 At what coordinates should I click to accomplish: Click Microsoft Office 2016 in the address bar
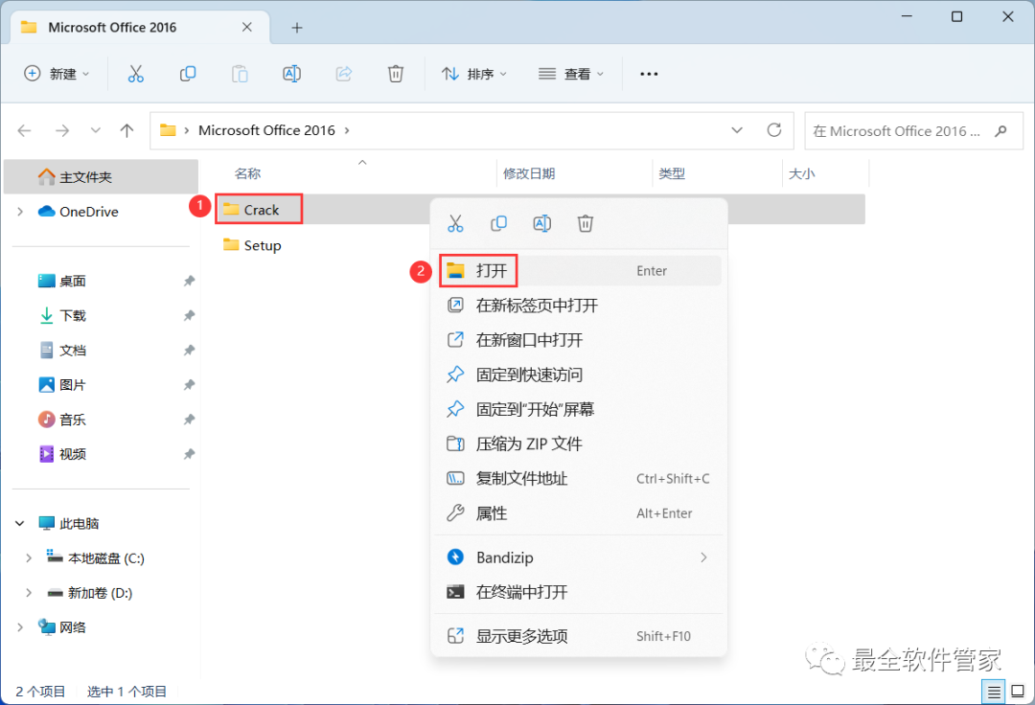click(x=266, y=130)
